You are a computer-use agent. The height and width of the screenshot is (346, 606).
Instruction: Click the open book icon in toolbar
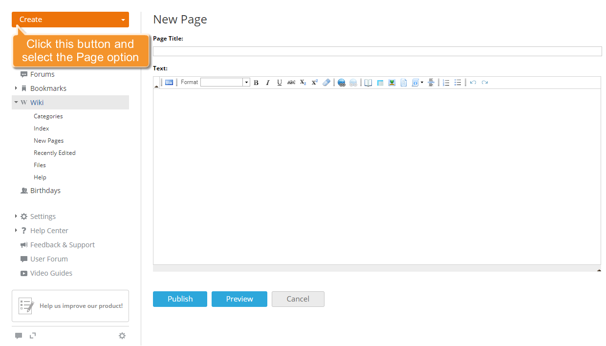[x=368, y=83]
